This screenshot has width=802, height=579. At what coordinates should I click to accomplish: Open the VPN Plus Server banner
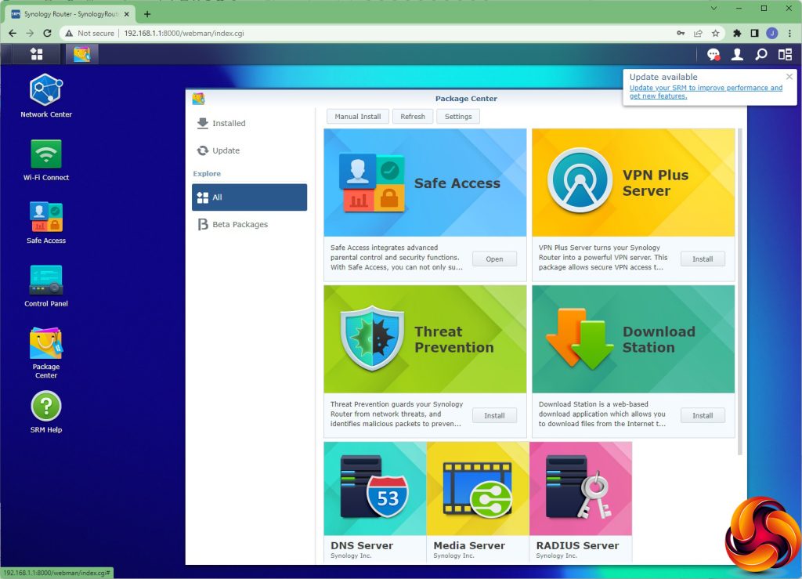tap(633, 183)
